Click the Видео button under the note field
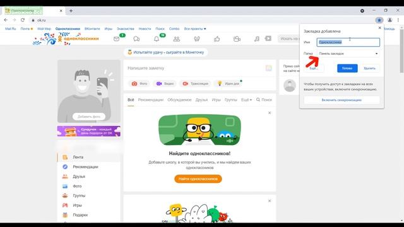 (165, 84)
